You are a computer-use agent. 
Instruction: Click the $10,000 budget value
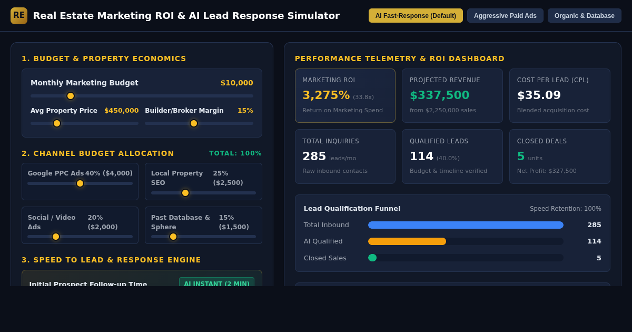[x=237, y=83]
